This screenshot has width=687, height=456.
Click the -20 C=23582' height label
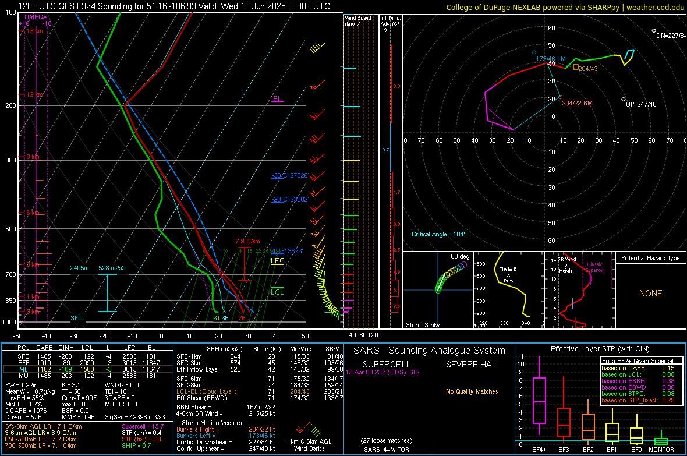point(290,199)
